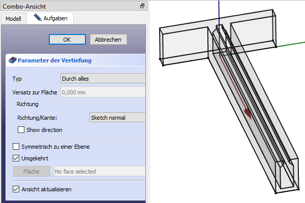
Task: Select the blue Z axis line
Action: point(219,11)
